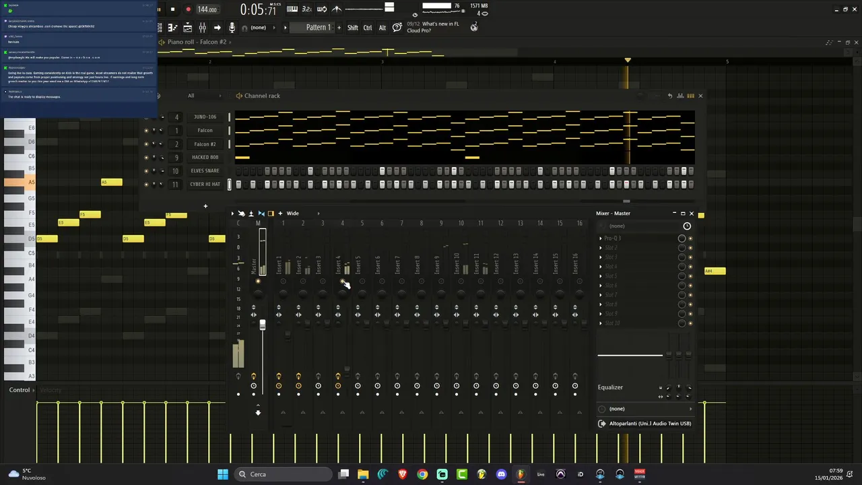Toggle the metronome icon
This screenshot has height=485, width=862.
(337, 9)
